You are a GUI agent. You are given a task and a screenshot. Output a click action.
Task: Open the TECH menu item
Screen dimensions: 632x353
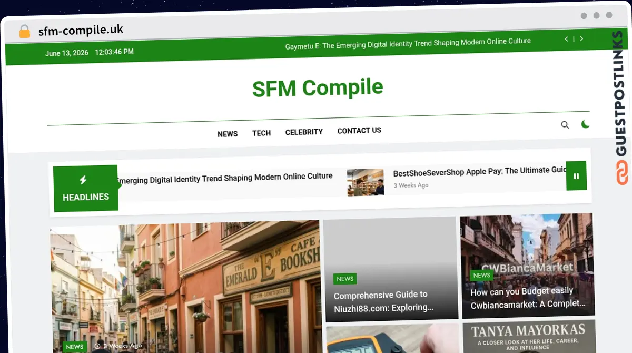[261, 133]
